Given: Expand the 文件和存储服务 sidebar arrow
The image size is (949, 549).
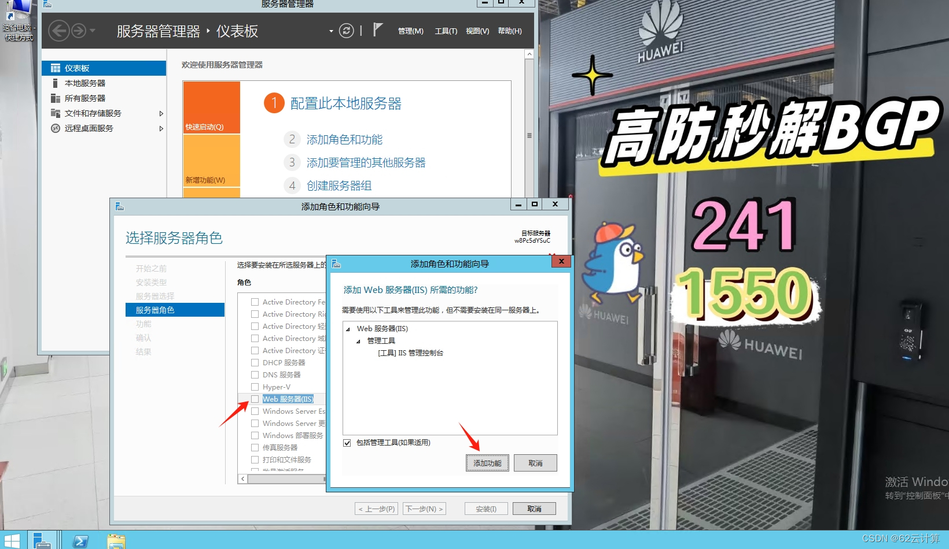Looking at the screenshot, I should 161,114.
